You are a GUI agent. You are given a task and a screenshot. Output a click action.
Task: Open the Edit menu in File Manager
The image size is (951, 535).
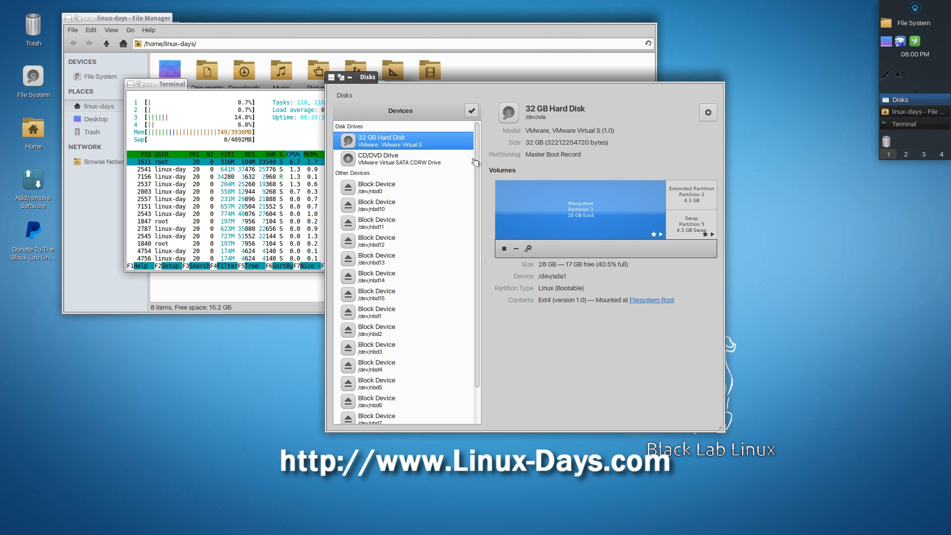click(91, 30)
